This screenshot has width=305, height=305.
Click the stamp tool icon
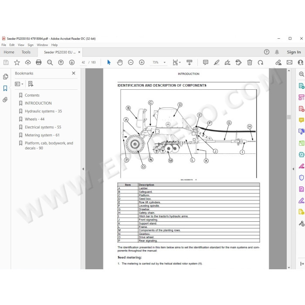click(x=238, y=62)
